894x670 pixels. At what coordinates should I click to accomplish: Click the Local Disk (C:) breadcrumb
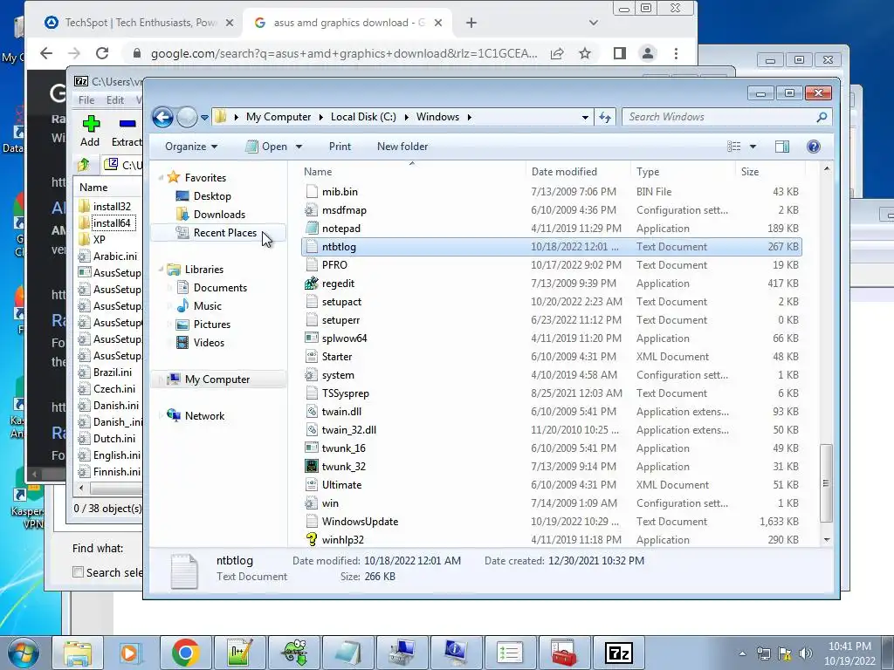363,117
